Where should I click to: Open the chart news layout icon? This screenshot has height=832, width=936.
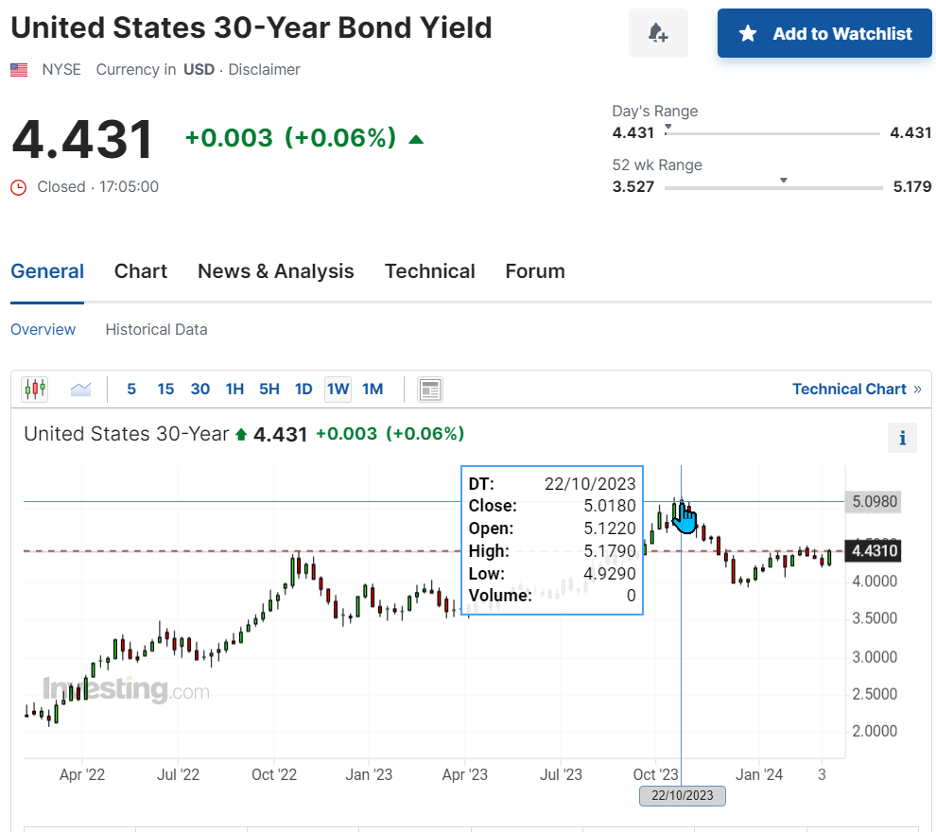(x=430, y=390)
